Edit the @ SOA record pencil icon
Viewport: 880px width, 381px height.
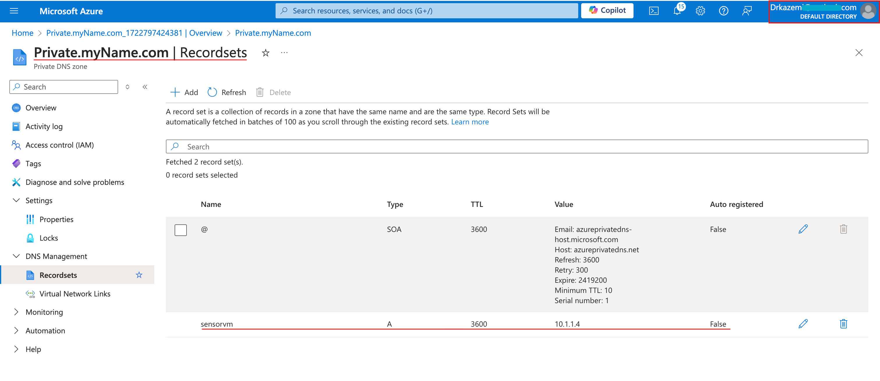pos(803,229)
